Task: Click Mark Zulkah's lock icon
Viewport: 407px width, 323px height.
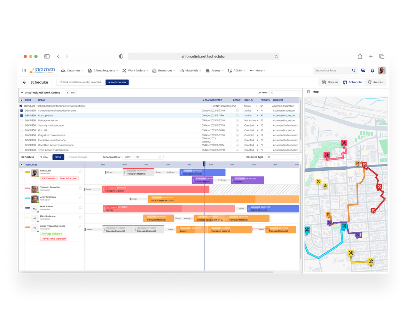Action: (81, 207)
